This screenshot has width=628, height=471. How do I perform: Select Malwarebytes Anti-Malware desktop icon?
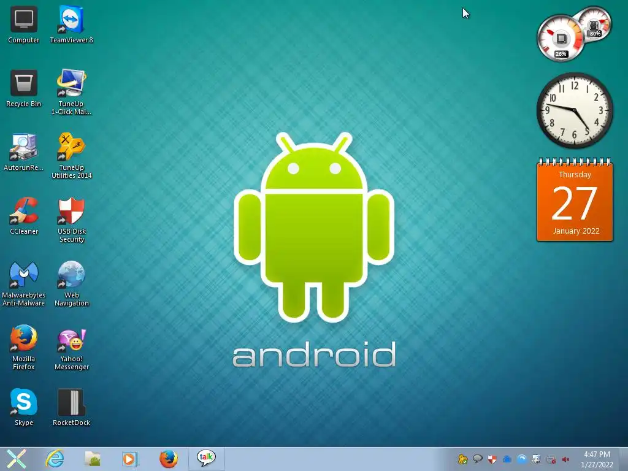pyautogui.click(x=24, y=283)
